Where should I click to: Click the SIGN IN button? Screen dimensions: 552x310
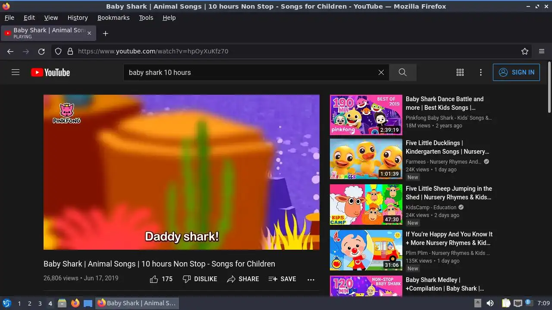pos(516,72)
